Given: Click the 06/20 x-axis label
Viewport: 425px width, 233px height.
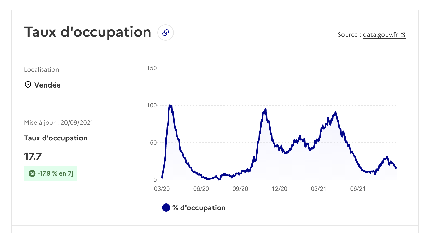Looking at the screenshot, I should pos(201,189).
